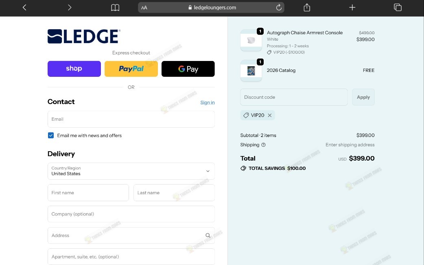Uncheck Email me with news and offers
This screenshot has height=265, width=424.
pyautogui.click(x=51, y=135)
